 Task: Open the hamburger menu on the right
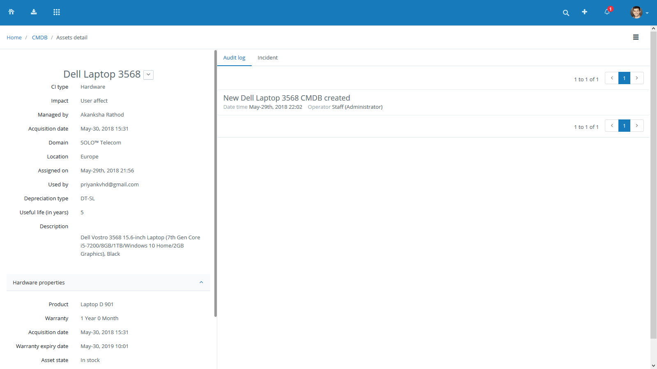click(x=636, y=37)
